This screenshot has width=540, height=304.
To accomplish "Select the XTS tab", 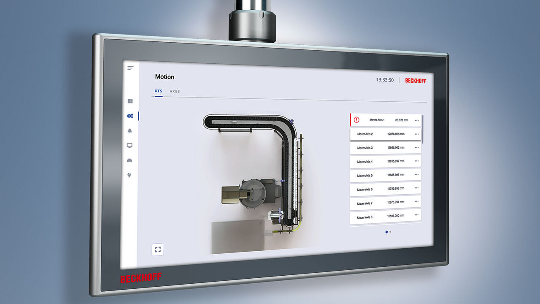I will pos(158,91).
